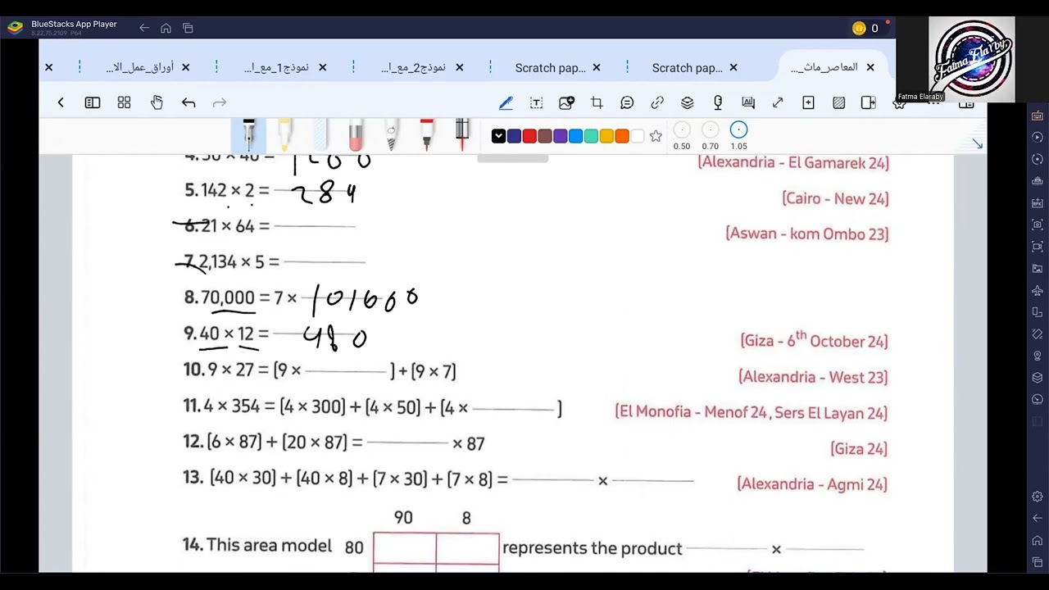Screen dimensions: 1049x590
Task: Switch to the second Scratch paper tab
Action: click(x=687, y=67)
